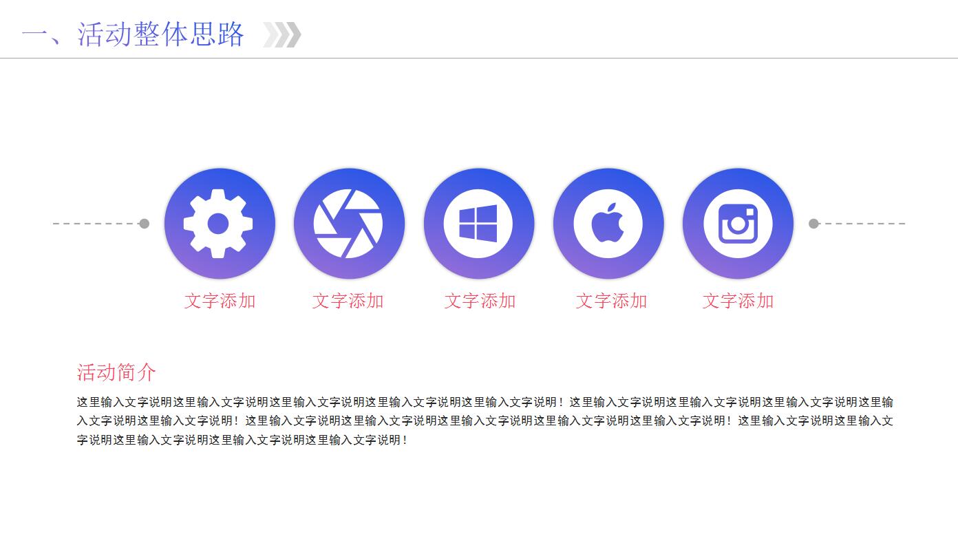Select the Windows logo circle icon

(x=479, y=223)
